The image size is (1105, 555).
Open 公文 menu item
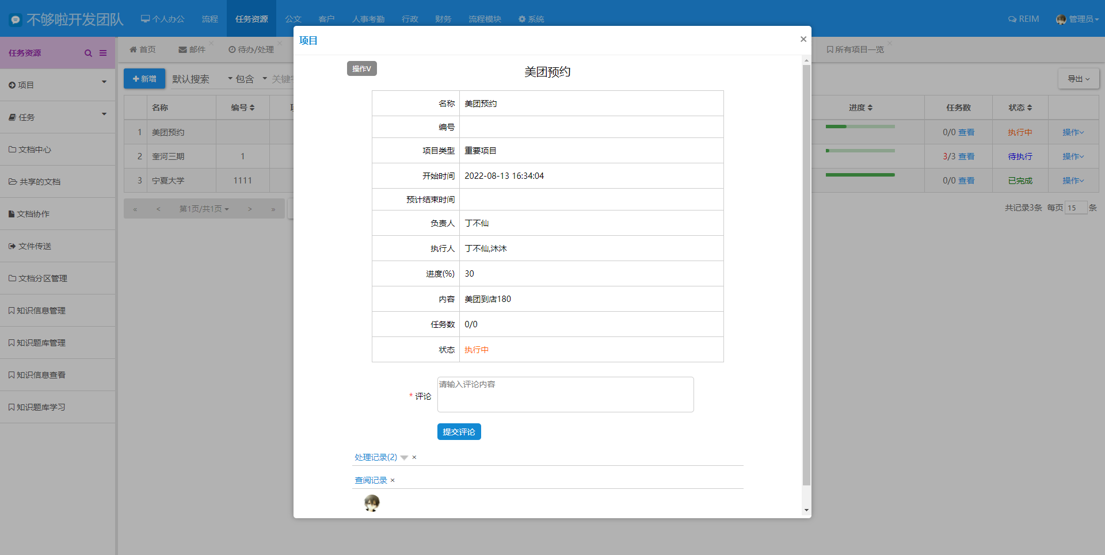[x=294, y=19]
